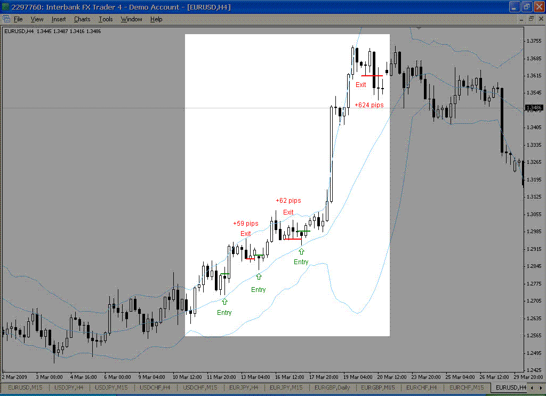The image size is (546, 396).
Task: Click the 1.3755 price scale label
Action: [x=534, y=41]
